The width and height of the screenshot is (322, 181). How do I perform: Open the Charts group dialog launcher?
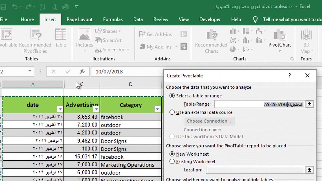pyautogui.click(x=292, y=59)
